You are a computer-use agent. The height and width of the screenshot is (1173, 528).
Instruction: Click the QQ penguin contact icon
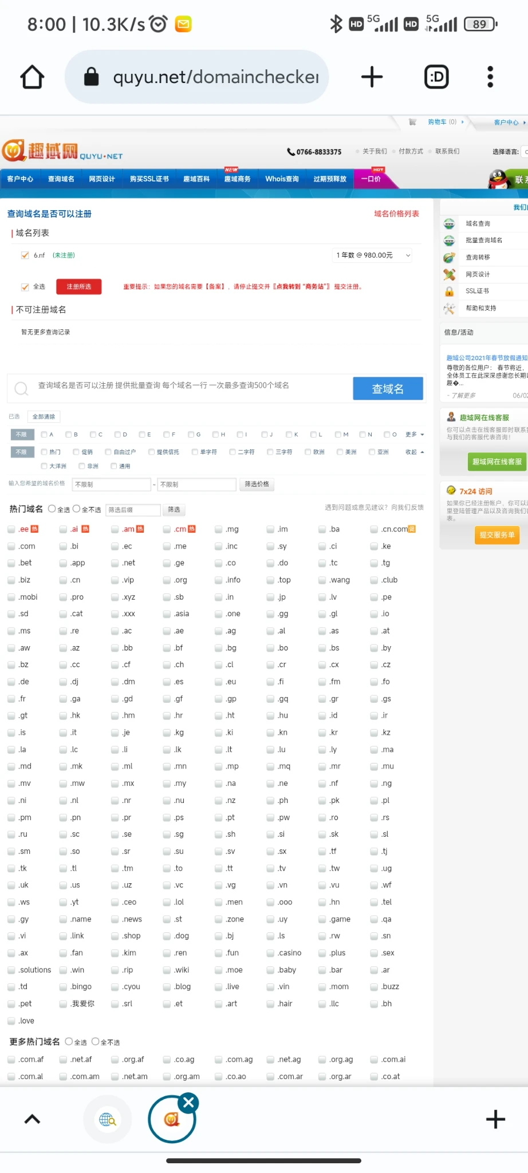click(499, 179)
